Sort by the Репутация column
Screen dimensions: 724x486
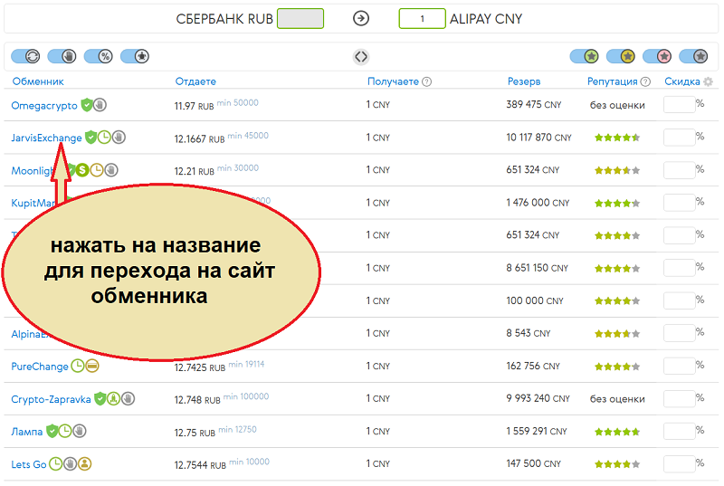pyautogui.click(x=613, y=81)
